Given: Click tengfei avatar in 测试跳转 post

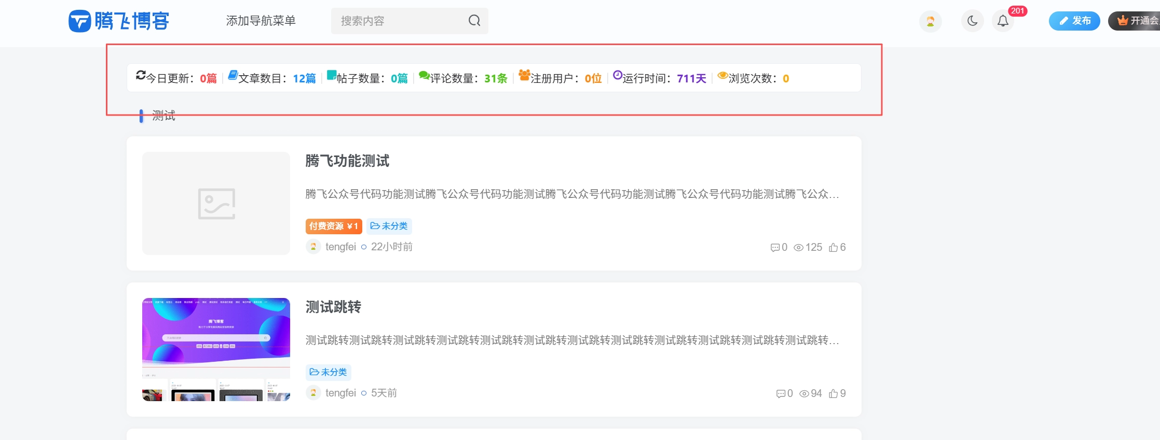Looking at the screenshot, I should point(313,393).
